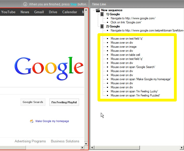The image size is (184, 151).
Task: Select "Mouse over on span 'Google Search'" entry
Action: point(133,67)
